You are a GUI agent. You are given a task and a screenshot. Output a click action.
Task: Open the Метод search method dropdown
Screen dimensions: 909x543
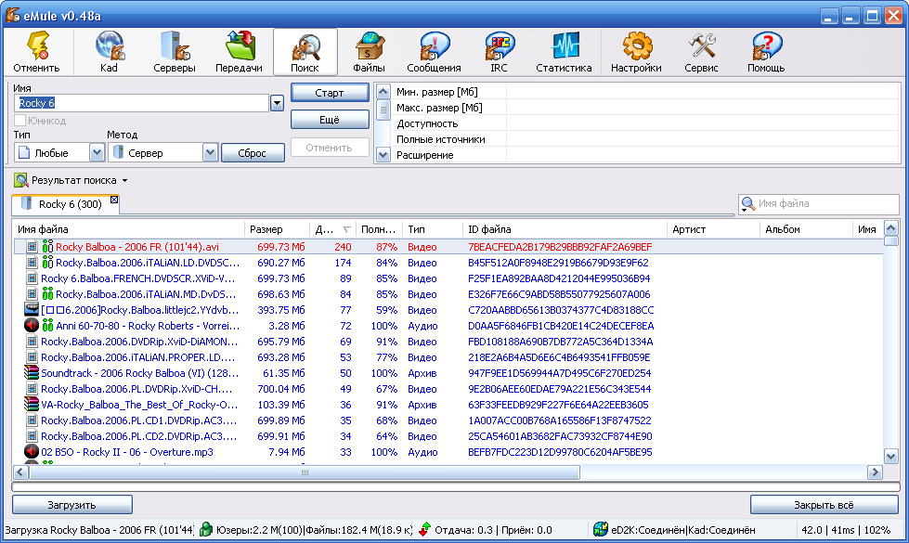(210, 153)
